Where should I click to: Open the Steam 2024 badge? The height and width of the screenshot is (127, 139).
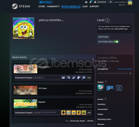(x=101, y=88)
